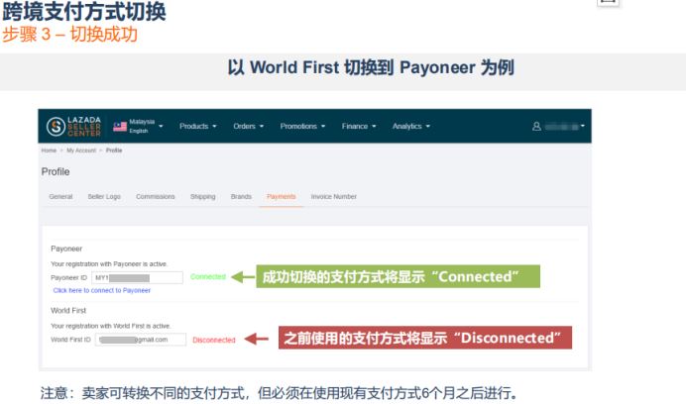Open the Products menu

point(197,127)
